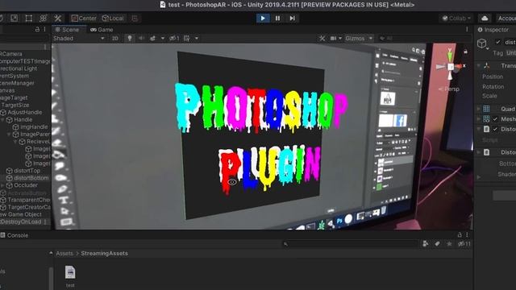516x290 pixels.
Task: Click in the Project search field
Action: pos(351,243)
